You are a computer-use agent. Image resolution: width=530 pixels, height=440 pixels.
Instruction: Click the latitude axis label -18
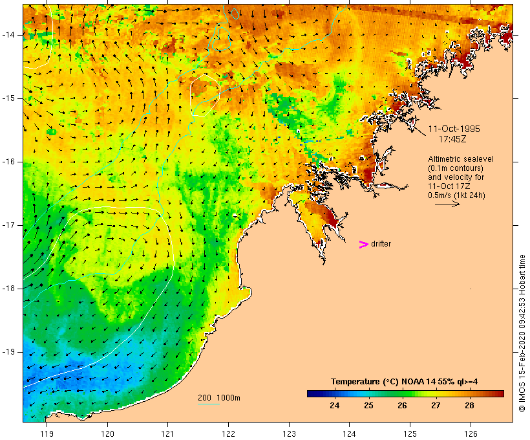(x=8, y=289)
